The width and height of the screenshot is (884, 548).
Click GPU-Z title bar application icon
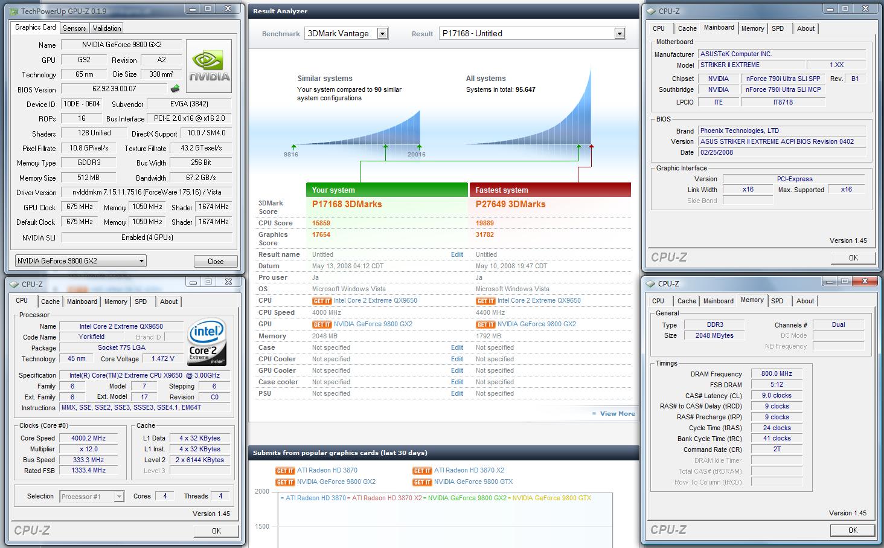pos(14,11)
